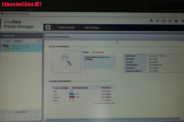The image size is (184, 122).
Task: Open the Alert Settings tab
Action: click(92, 28)
